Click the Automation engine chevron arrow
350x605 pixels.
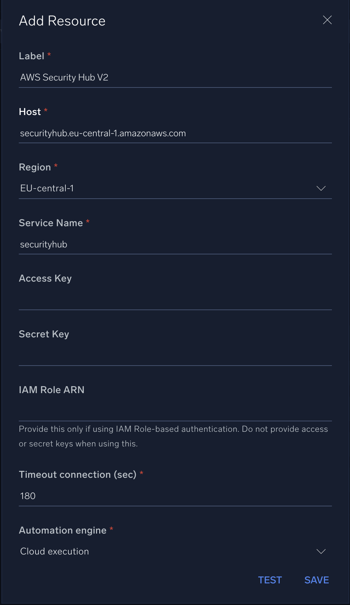point(321,551)
